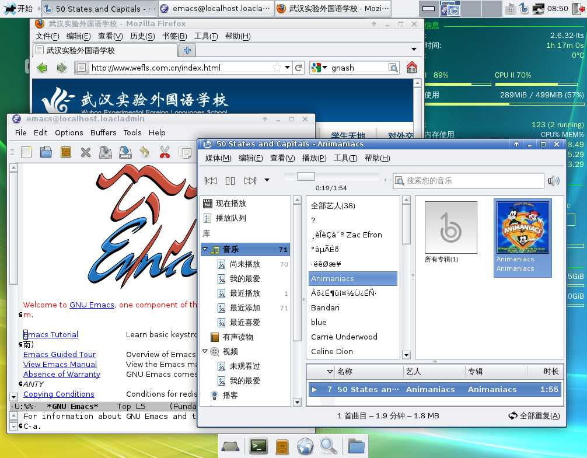Image resolution: width=587 pixels, height=458 pixels.
Task: Select the 最近喜爱 playlist
Action: click(x=245, y=323)
